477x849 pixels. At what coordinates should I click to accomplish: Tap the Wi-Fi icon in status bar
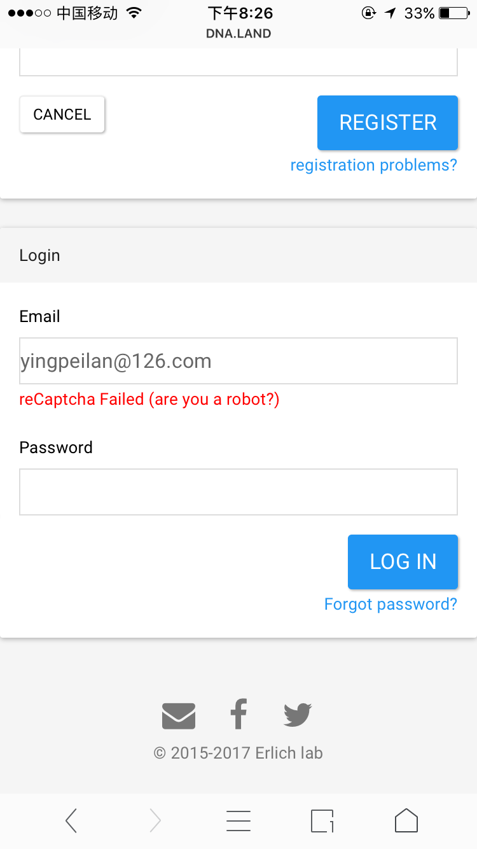(x=134, y=13)
